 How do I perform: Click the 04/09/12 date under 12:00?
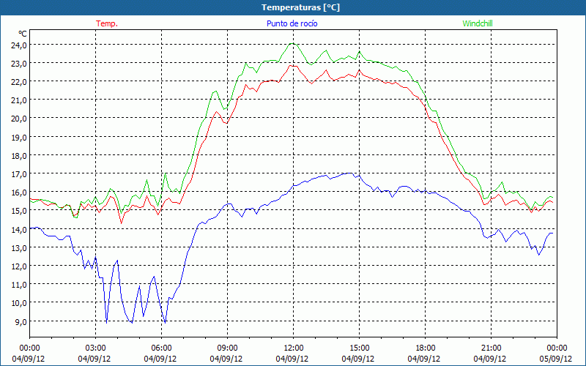pos(292,359)
